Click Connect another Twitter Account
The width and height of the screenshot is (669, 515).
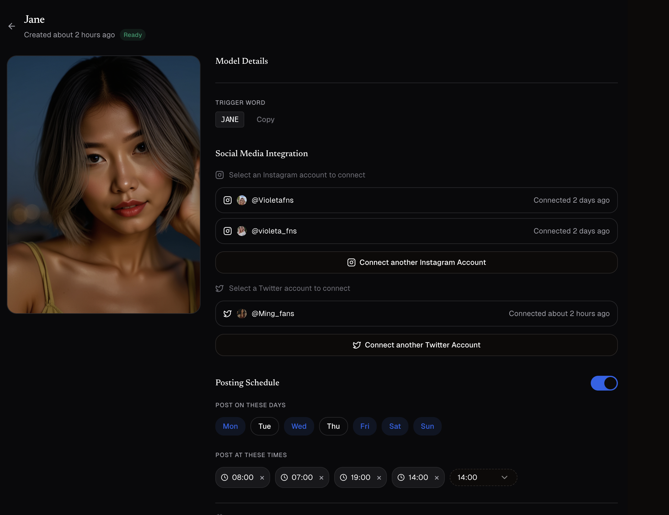[x=416, y=345]
